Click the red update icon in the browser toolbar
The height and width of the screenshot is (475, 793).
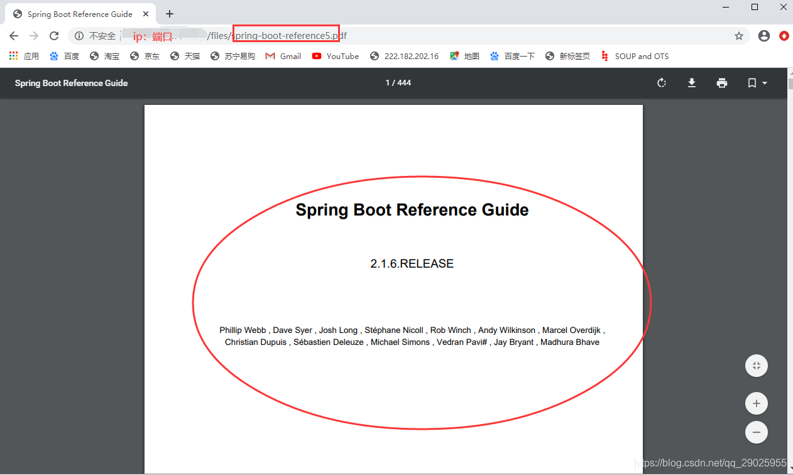[784, 36]
